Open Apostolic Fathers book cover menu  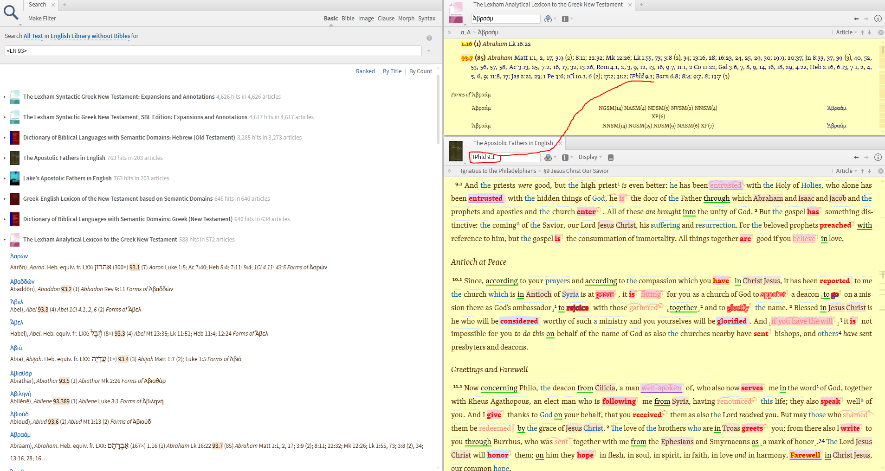(456, 151)
